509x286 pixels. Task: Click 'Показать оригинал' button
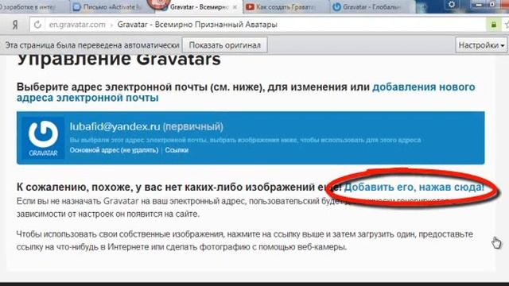tap(224, 45)
